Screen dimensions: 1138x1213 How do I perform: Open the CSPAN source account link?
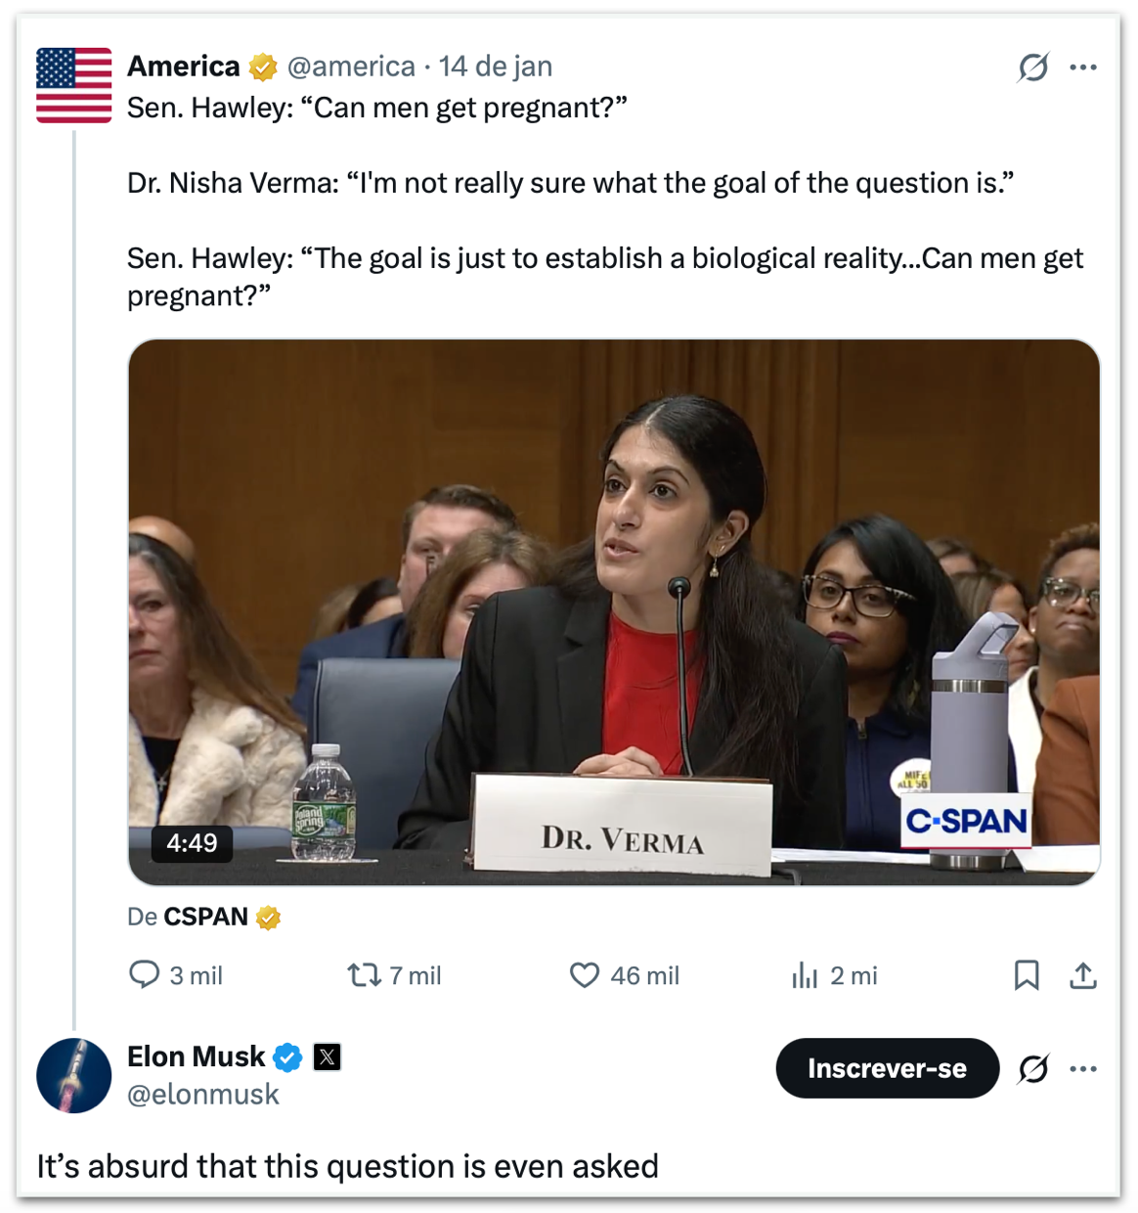point(205,917)
